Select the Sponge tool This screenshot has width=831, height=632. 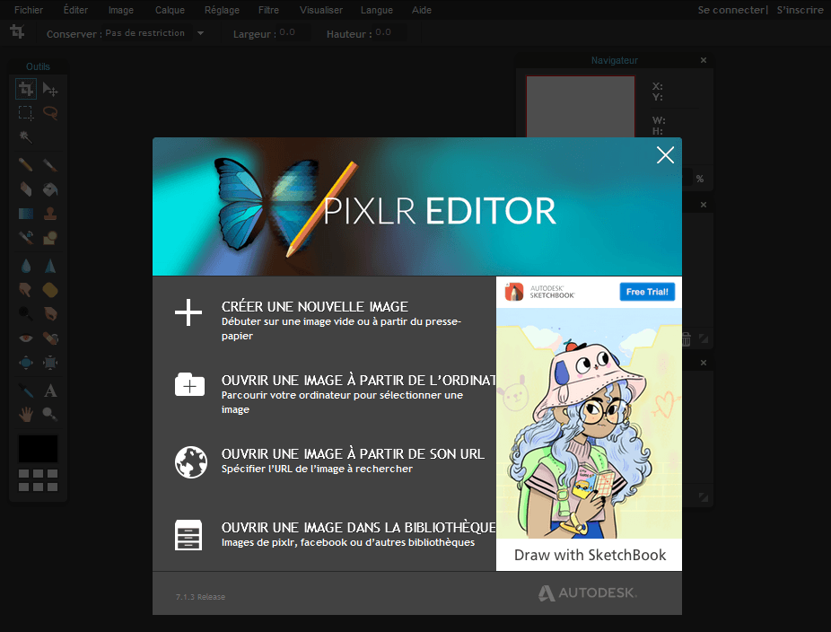tap(50, 289)
